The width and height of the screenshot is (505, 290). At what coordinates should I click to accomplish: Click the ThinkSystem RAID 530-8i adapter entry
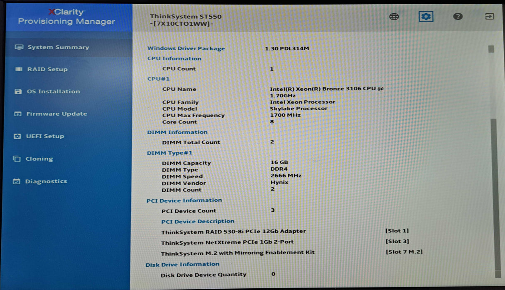coord(233,232)
